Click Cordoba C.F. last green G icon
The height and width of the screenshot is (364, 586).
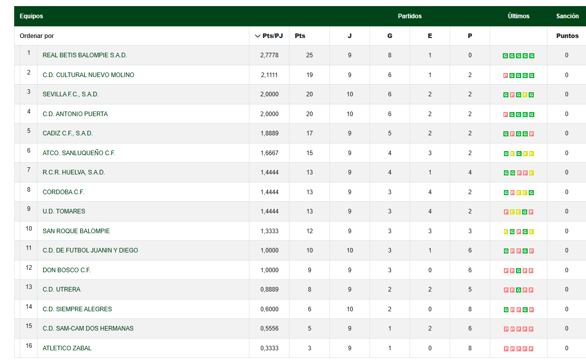[531, 193]
